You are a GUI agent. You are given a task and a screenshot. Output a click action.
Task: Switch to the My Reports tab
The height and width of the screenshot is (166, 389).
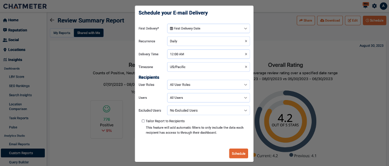(x=62, y=33)
